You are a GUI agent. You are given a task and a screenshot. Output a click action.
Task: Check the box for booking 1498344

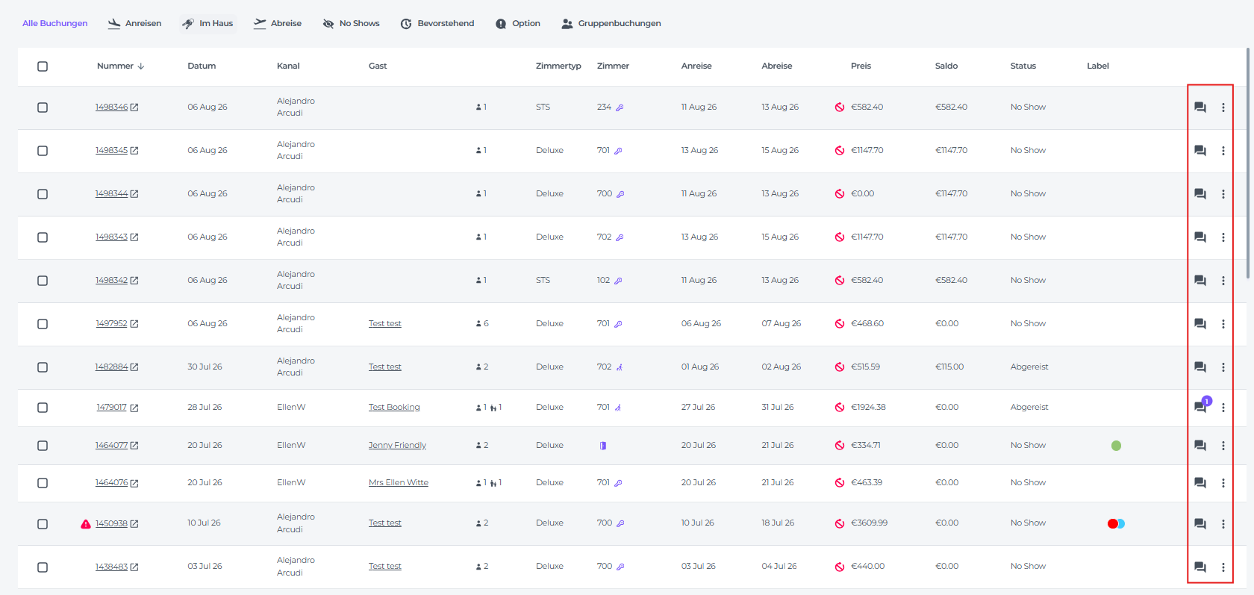(43, 194)
